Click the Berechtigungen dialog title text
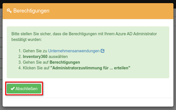The width and height of the screenshot is (176, 110). 31,11
